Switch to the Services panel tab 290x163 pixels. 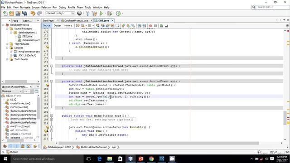pyautogui.click(x=27, y=21)
